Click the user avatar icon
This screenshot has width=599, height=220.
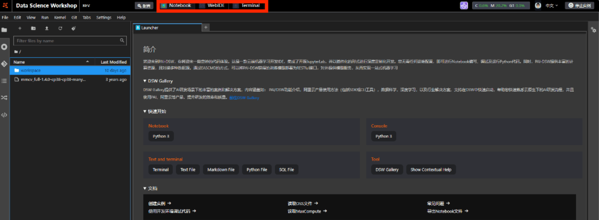point(538,5)
